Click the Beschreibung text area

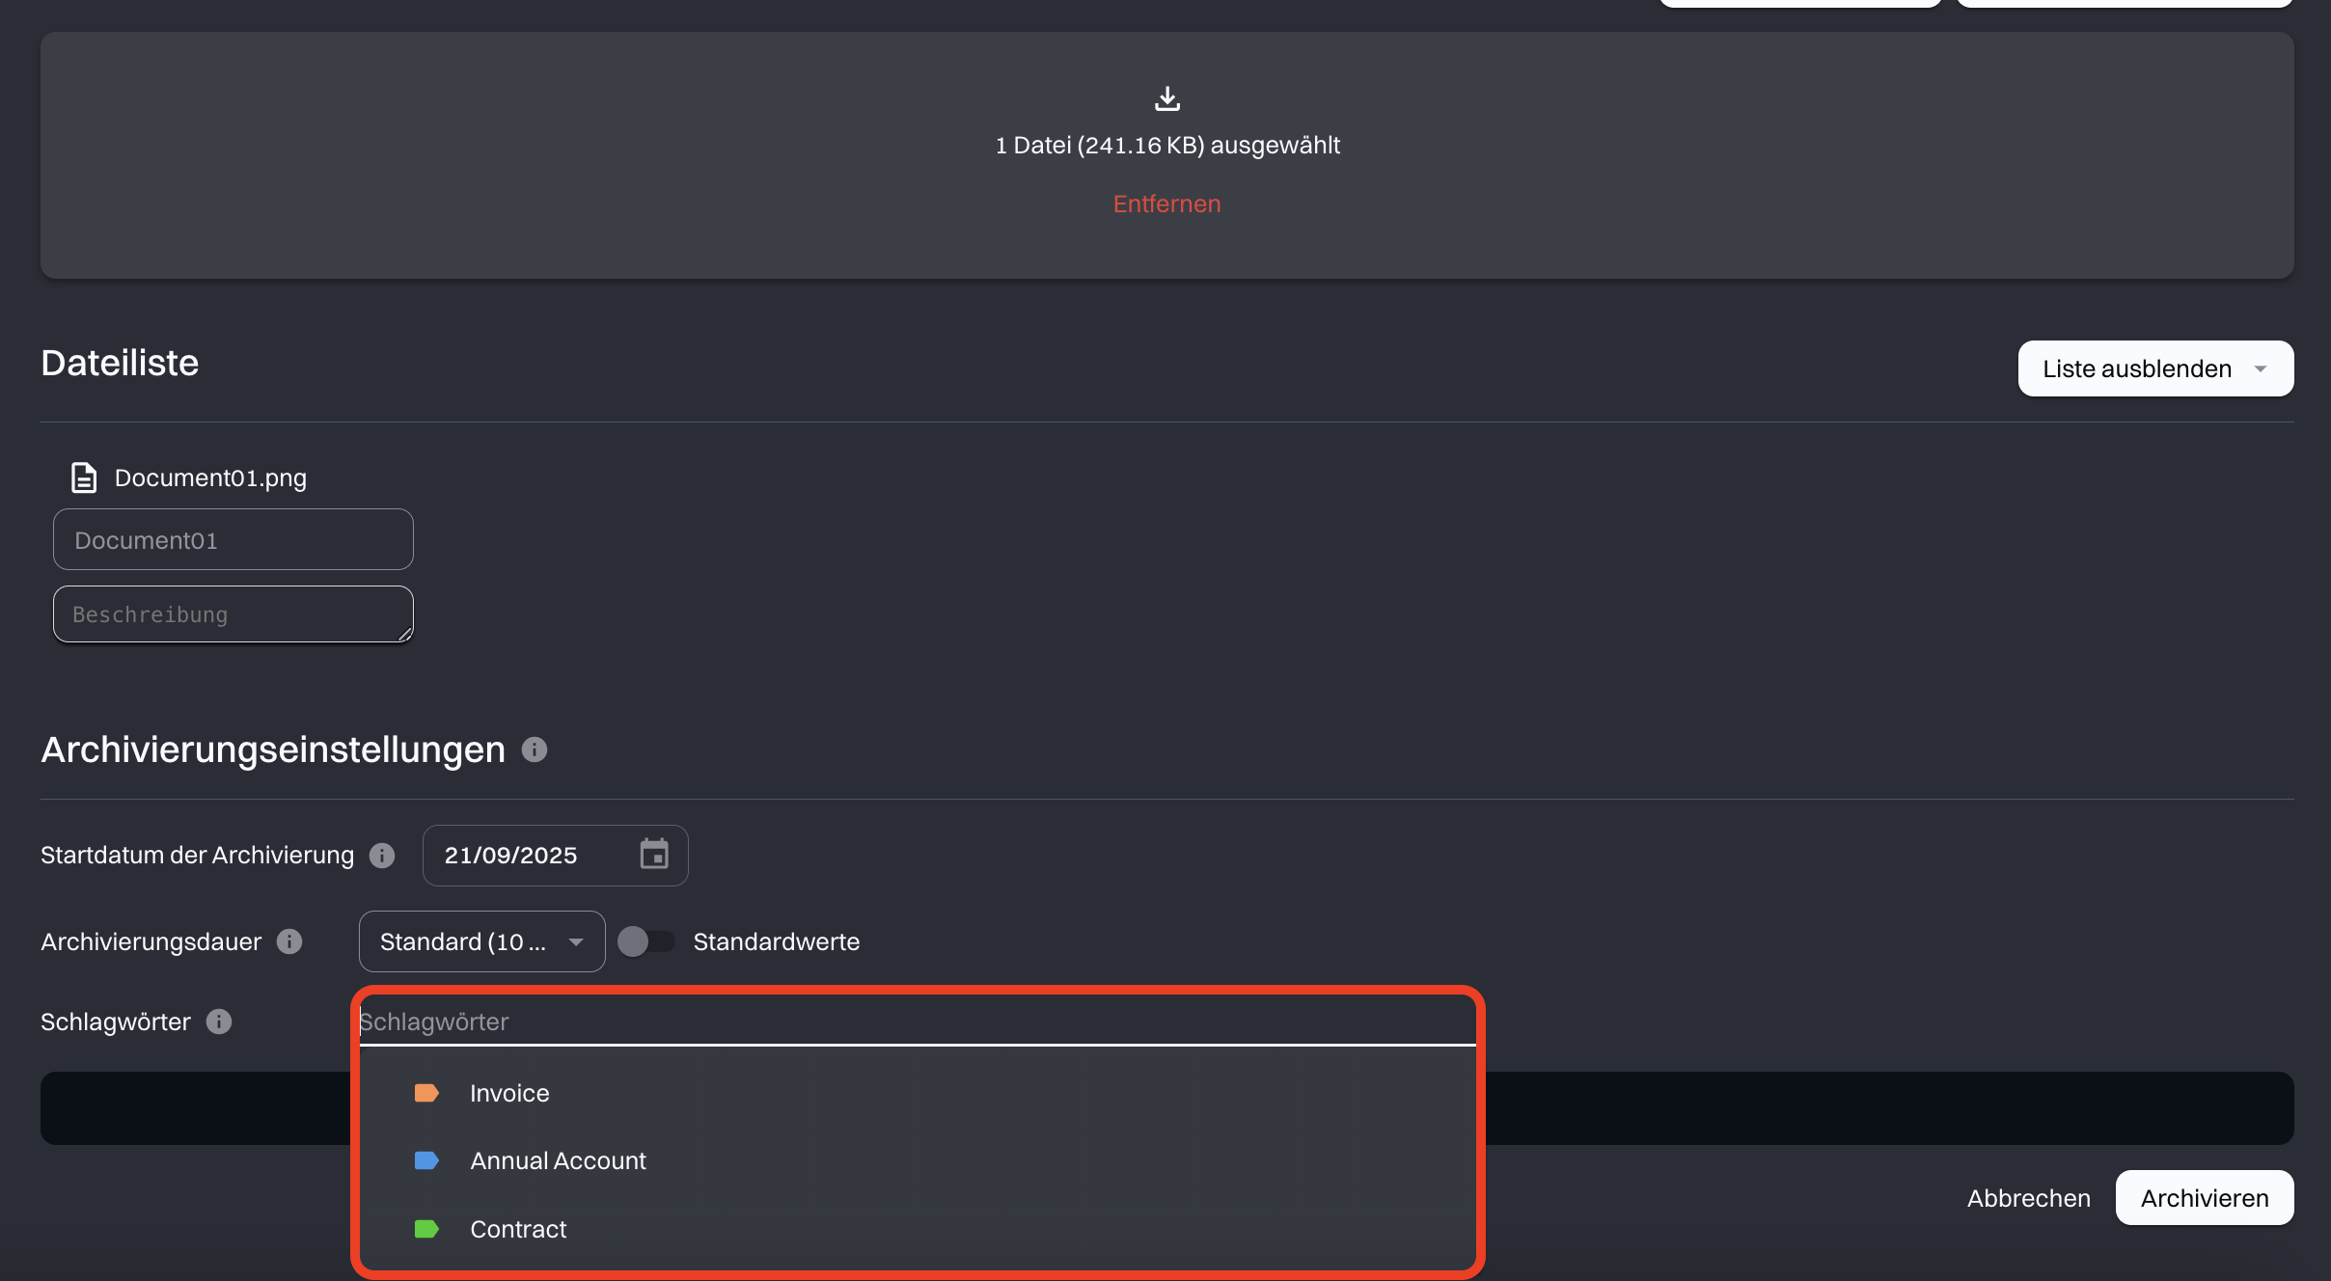coord(233,614)
